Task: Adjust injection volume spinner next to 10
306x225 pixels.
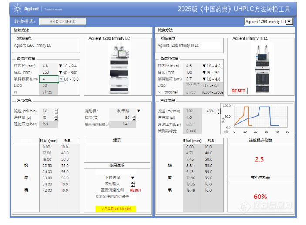Action: [x=56, y=118]
